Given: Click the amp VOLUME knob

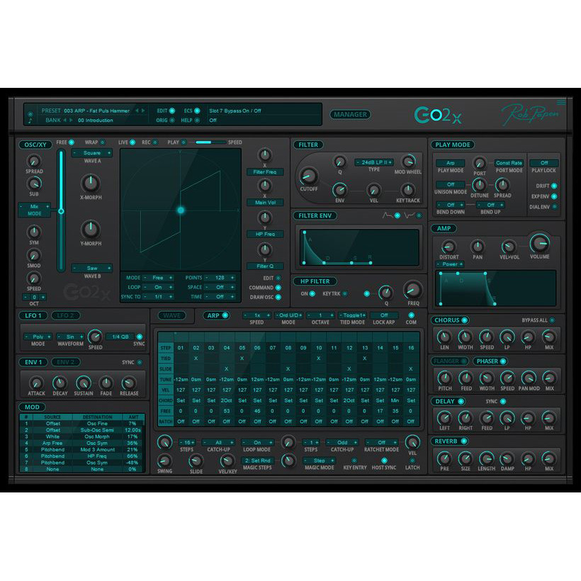Looking at the screenshot, I should [539, 244].
